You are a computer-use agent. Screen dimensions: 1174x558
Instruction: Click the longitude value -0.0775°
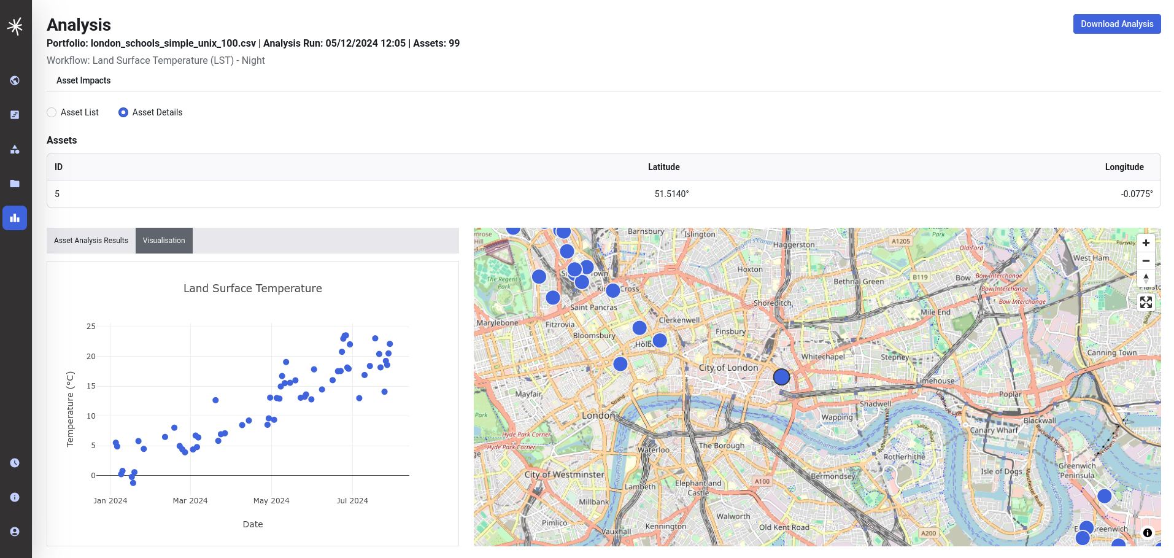[1137, 194]
